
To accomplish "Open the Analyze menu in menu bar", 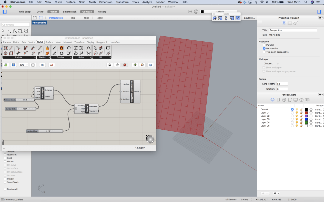I will 147,2.
